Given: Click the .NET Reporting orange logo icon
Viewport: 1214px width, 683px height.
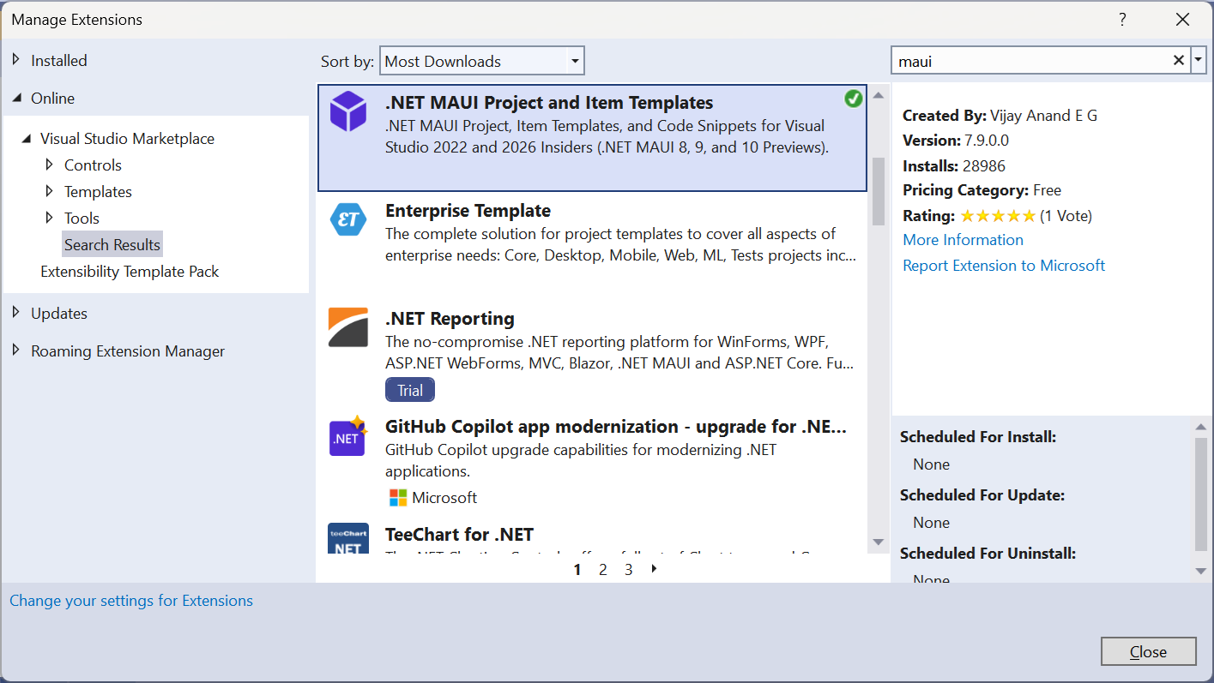Looking at the screenshot, I should click(348, 327).
